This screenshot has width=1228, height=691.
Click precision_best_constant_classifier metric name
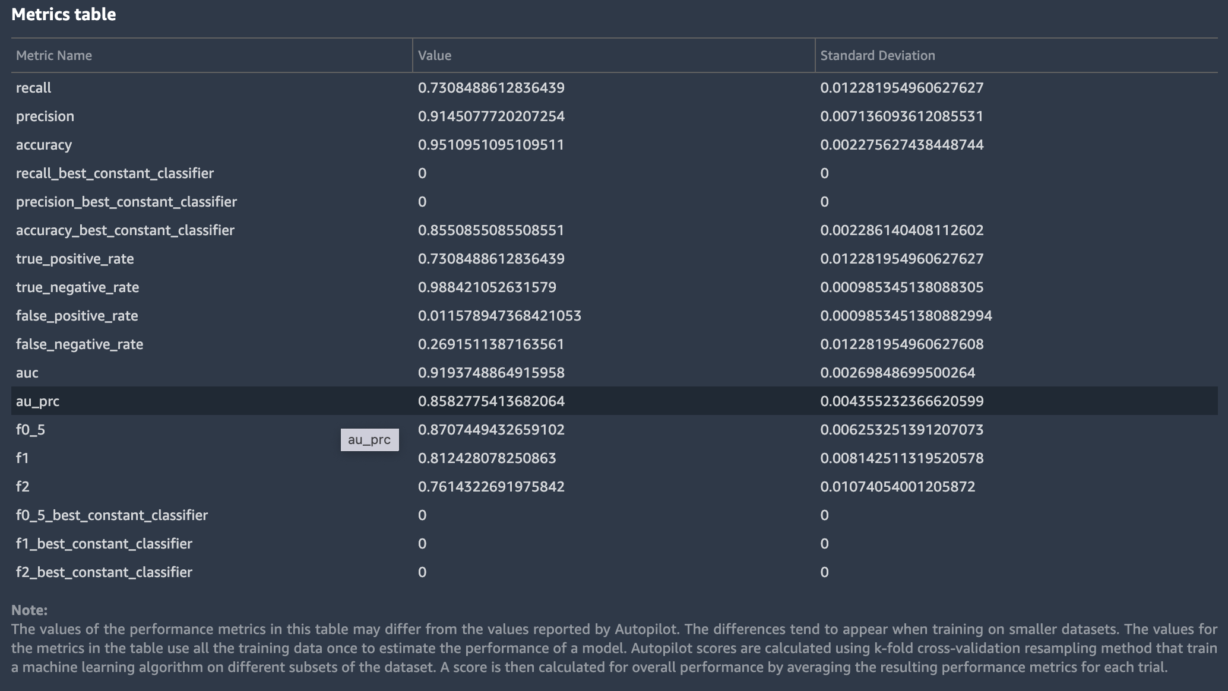[126, 202]
